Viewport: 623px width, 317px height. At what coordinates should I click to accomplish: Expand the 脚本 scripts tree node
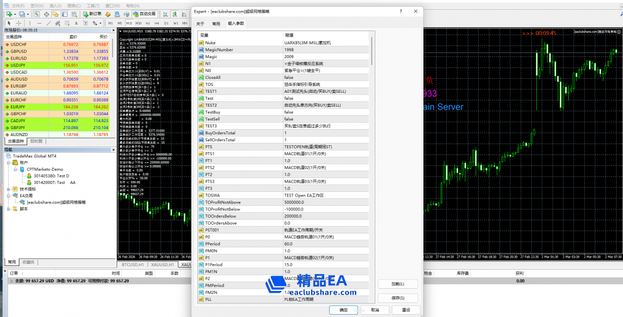8,209
